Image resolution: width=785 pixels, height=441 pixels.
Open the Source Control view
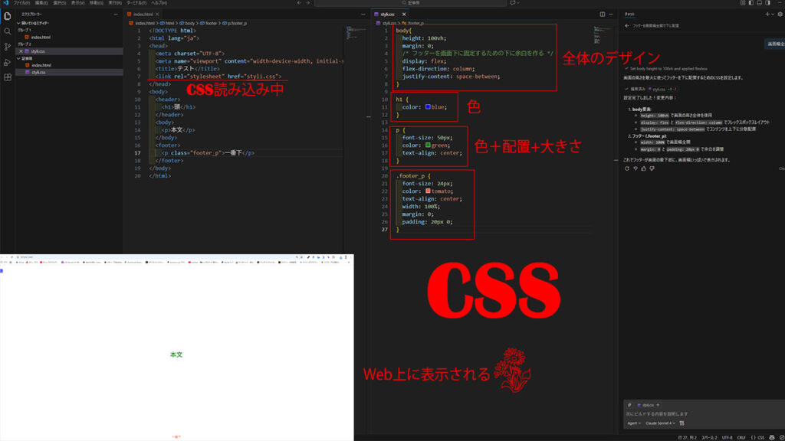click(8, 47)
